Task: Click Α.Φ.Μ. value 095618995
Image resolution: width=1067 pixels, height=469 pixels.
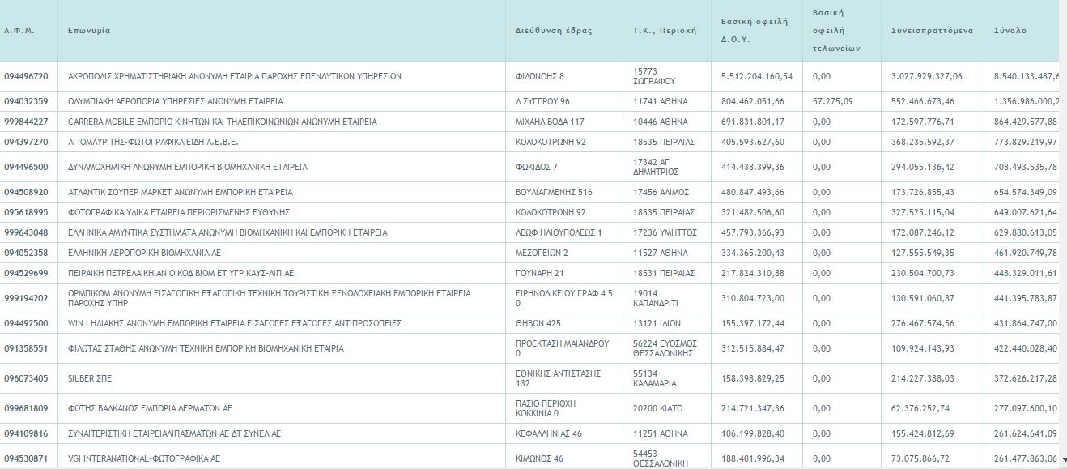Action: [26, 212]
